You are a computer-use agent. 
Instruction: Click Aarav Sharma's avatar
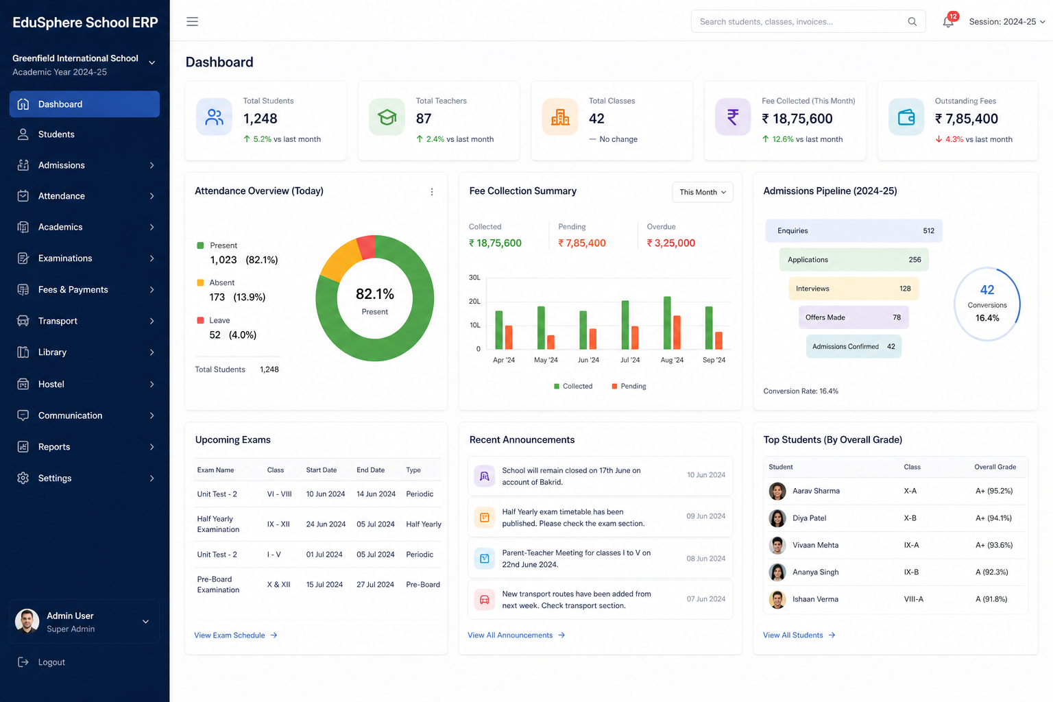tap(777, 491)
